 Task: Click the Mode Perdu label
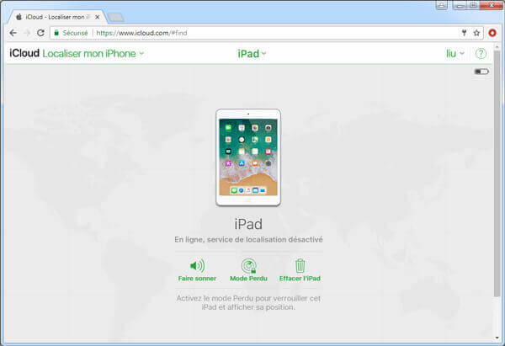click(248, 279)
